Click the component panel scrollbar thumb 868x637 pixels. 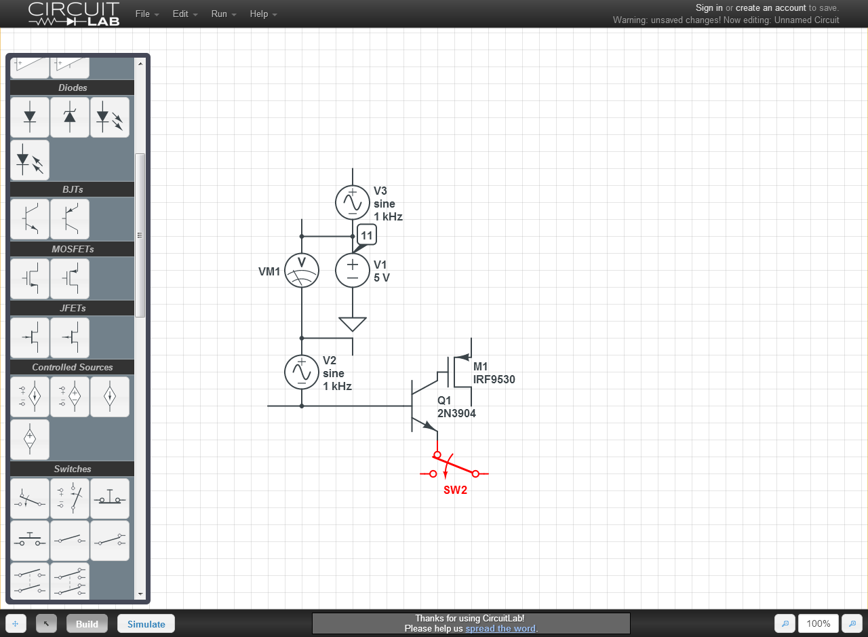[x=140, y=235]
